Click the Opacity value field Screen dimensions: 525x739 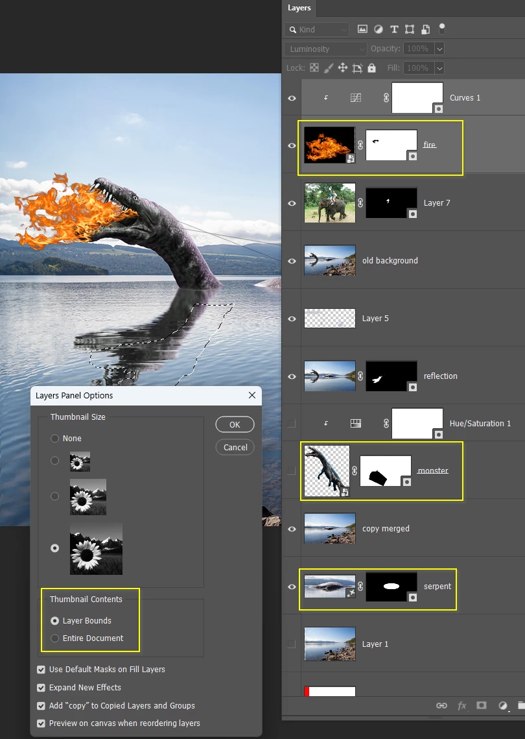418,49
